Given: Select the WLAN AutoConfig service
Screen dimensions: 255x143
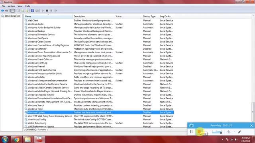Looking at the screenshot, I should (x=99, y=123).
